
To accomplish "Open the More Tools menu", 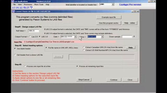I will click(39, 5).
